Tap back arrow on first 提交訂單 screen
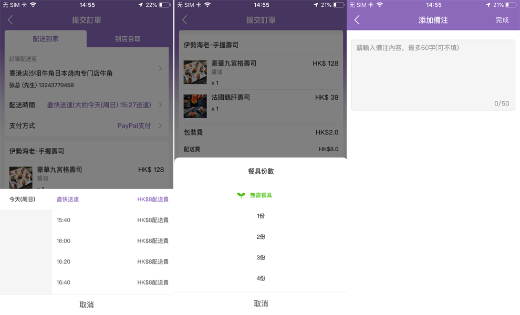Viewport: 520px width, 315px height. click(x=11, y=20)
